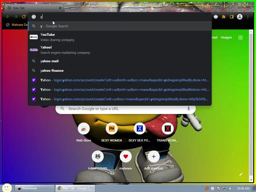256x192 pixels.
Task: Open the Malware bookmark
Action: coord(17,25)
